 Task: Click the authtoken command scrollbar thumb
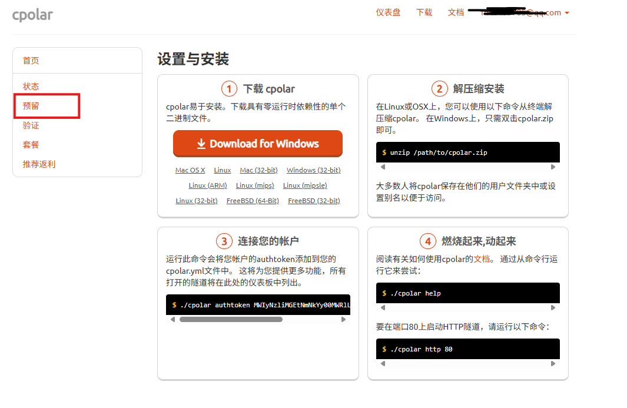pyautogui.click(x=231, y=319)
